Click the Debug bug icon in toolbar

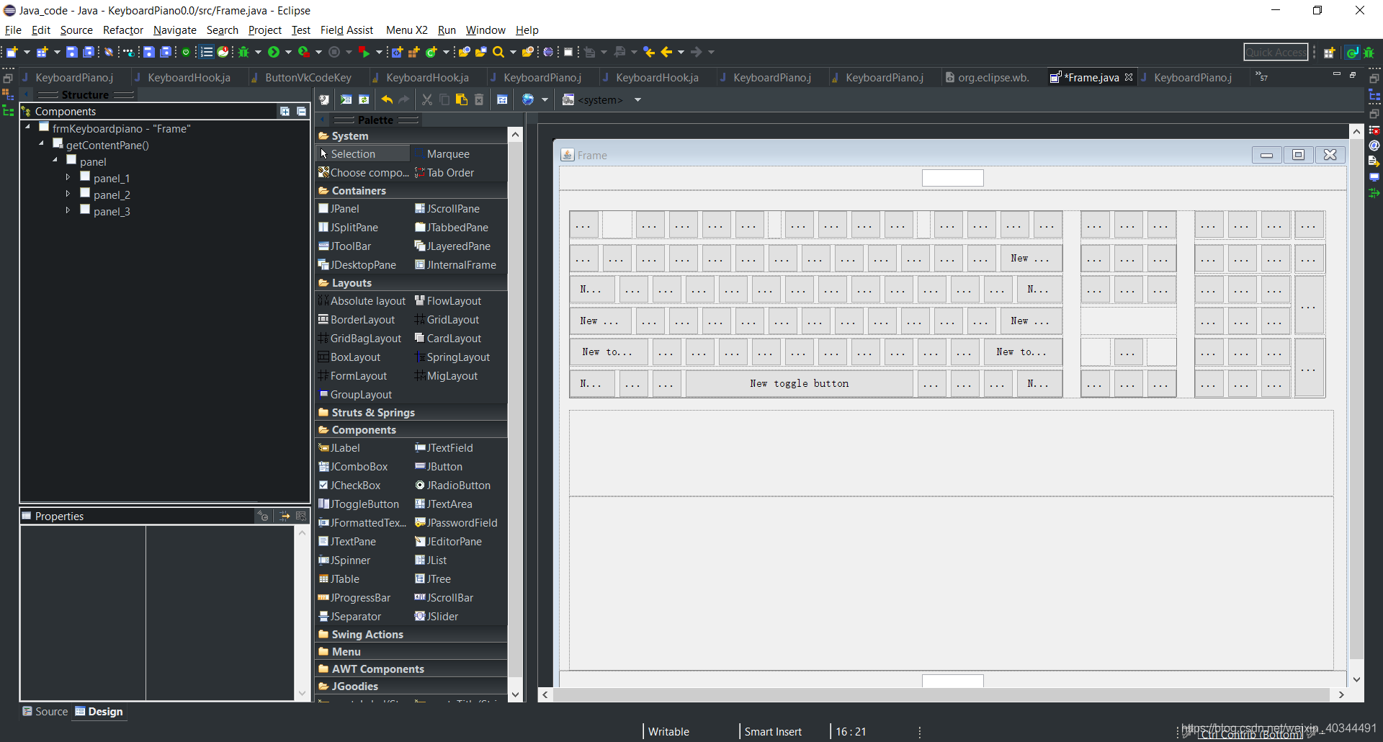point(244,52)
